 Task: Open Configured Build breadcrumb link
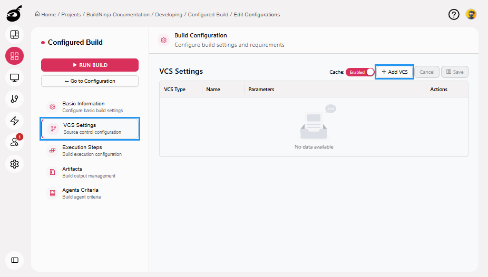point(208,14)
